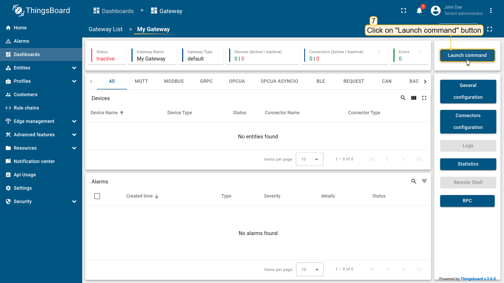Open Devices items per page dropdown
504x283 pixels.
(309, 159)
